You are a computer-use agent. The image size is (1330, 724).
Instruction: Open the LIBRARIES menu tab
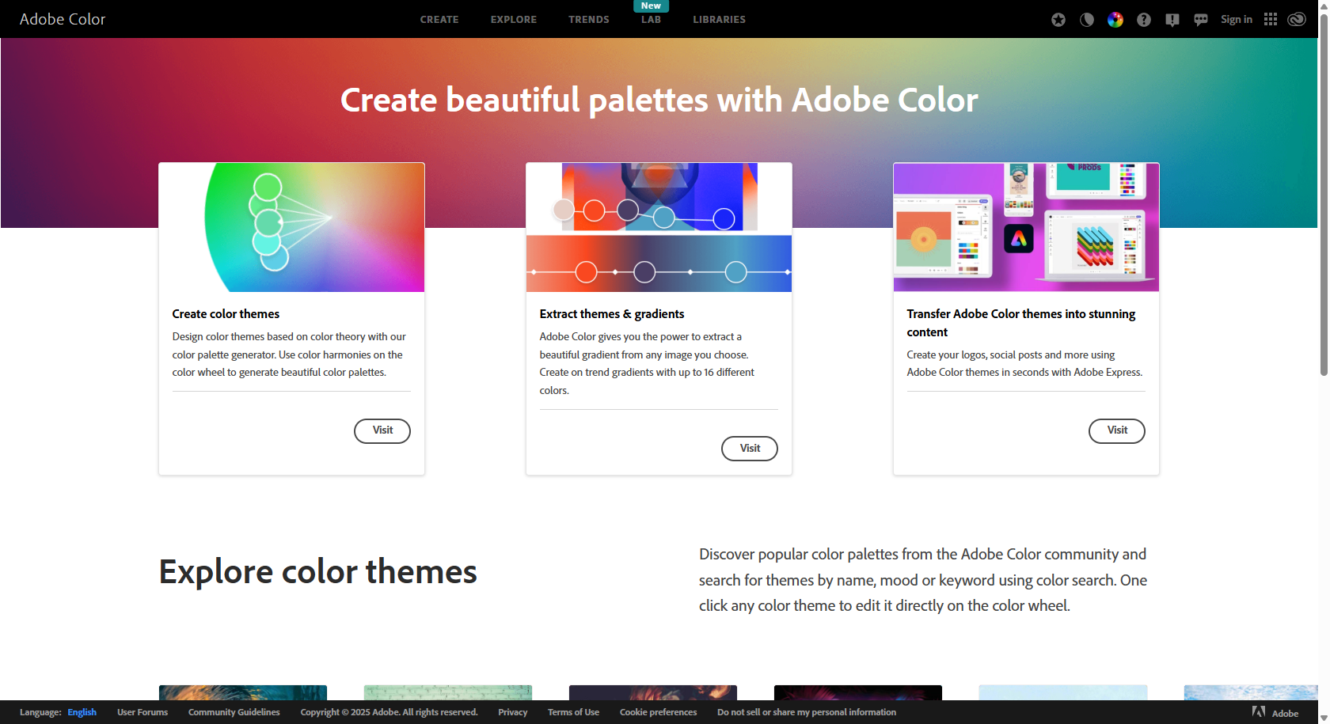[720, 20]
